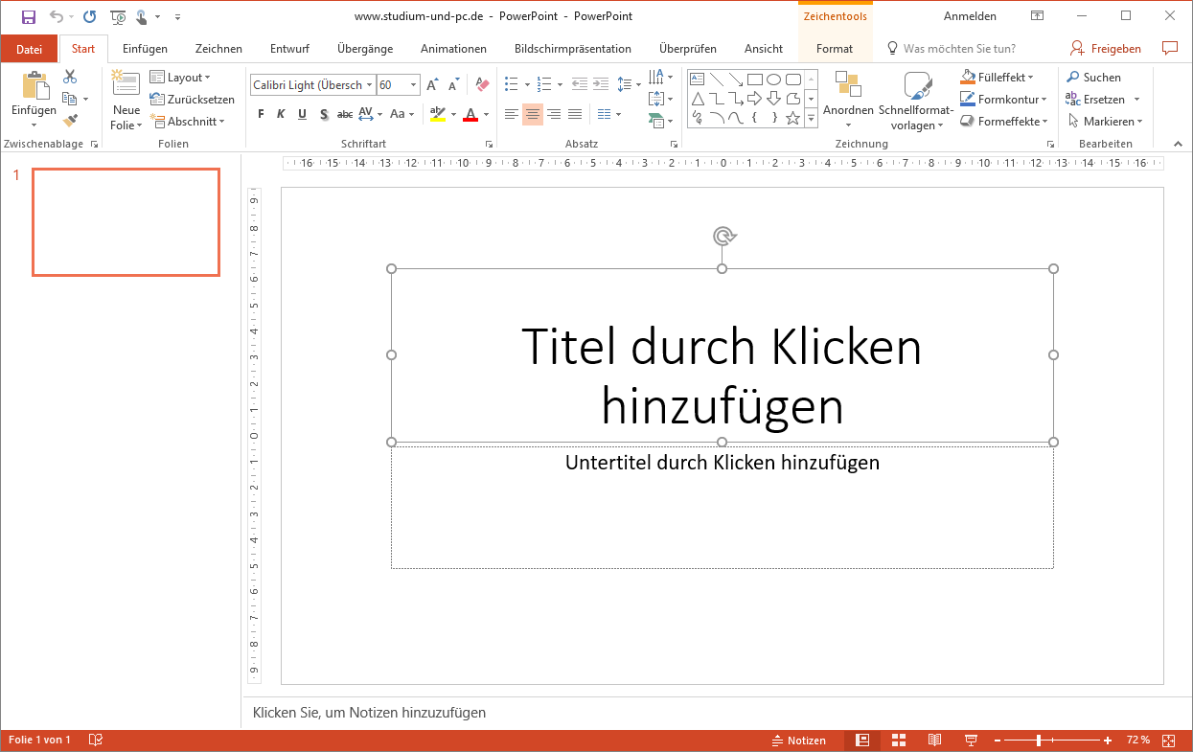Save the presentation with the diskette icon

point(28,16)
